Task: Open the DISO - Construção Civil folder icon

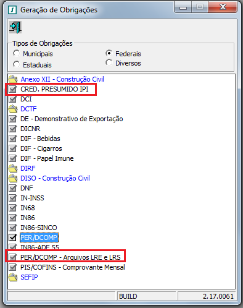Action: (x=13, y=178)
